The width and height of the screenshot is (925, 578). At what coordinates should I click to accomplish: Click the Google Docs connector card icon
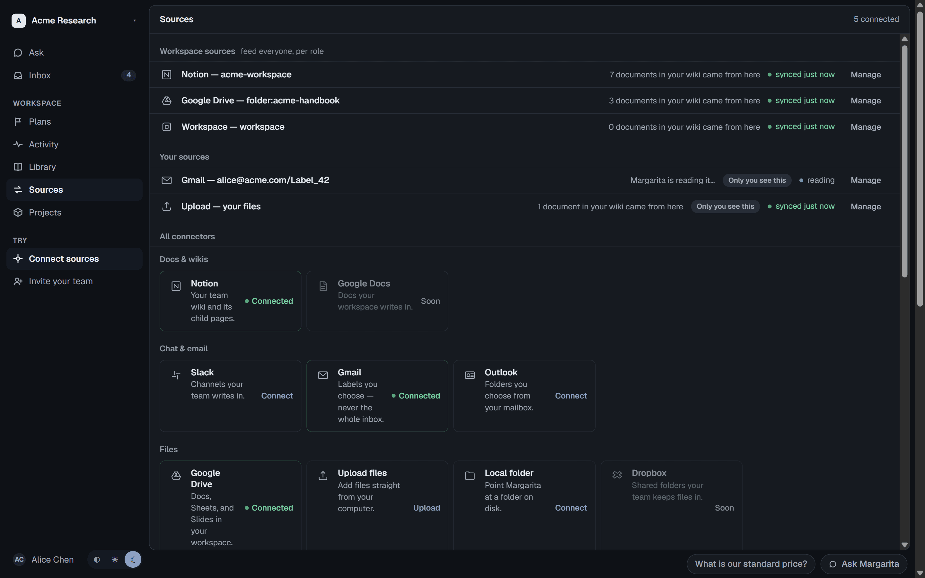tap(323, 286)
